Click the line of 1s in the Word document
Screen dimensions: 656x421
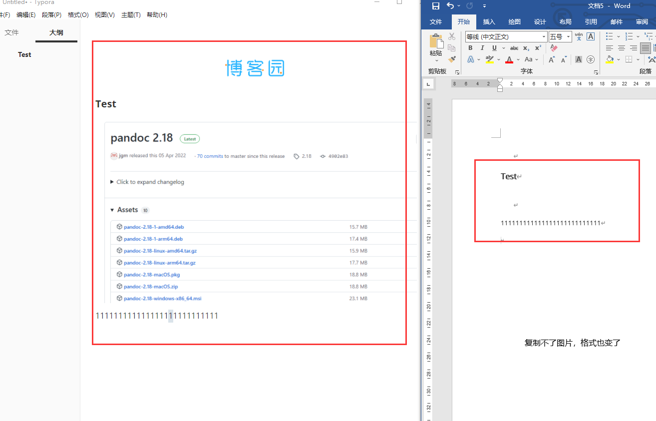coord(551,223)
